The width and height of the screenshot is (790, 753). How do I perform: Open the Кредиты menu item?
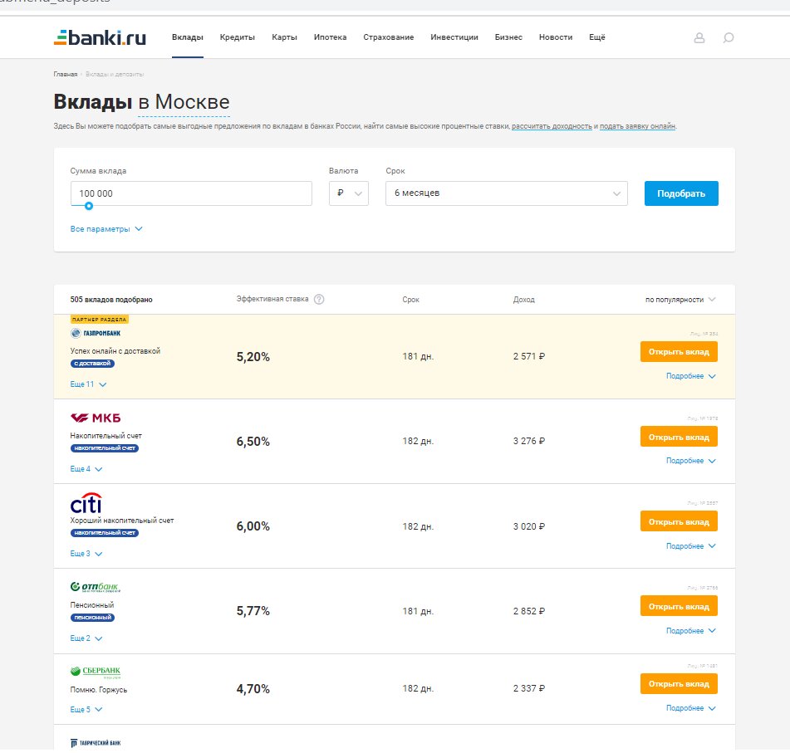pyautogui.click(x=238, y=37)
